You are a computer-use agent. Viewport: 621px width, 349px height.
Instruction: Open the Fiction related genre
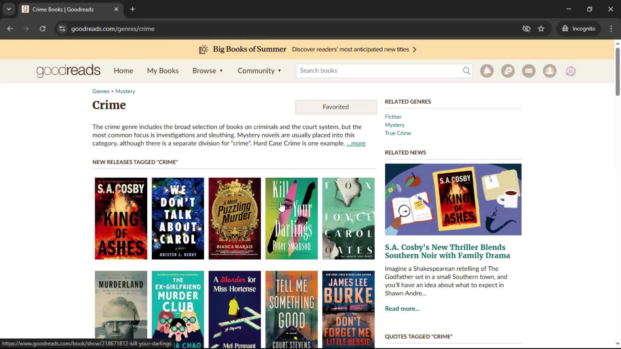(x=393, y=117)
